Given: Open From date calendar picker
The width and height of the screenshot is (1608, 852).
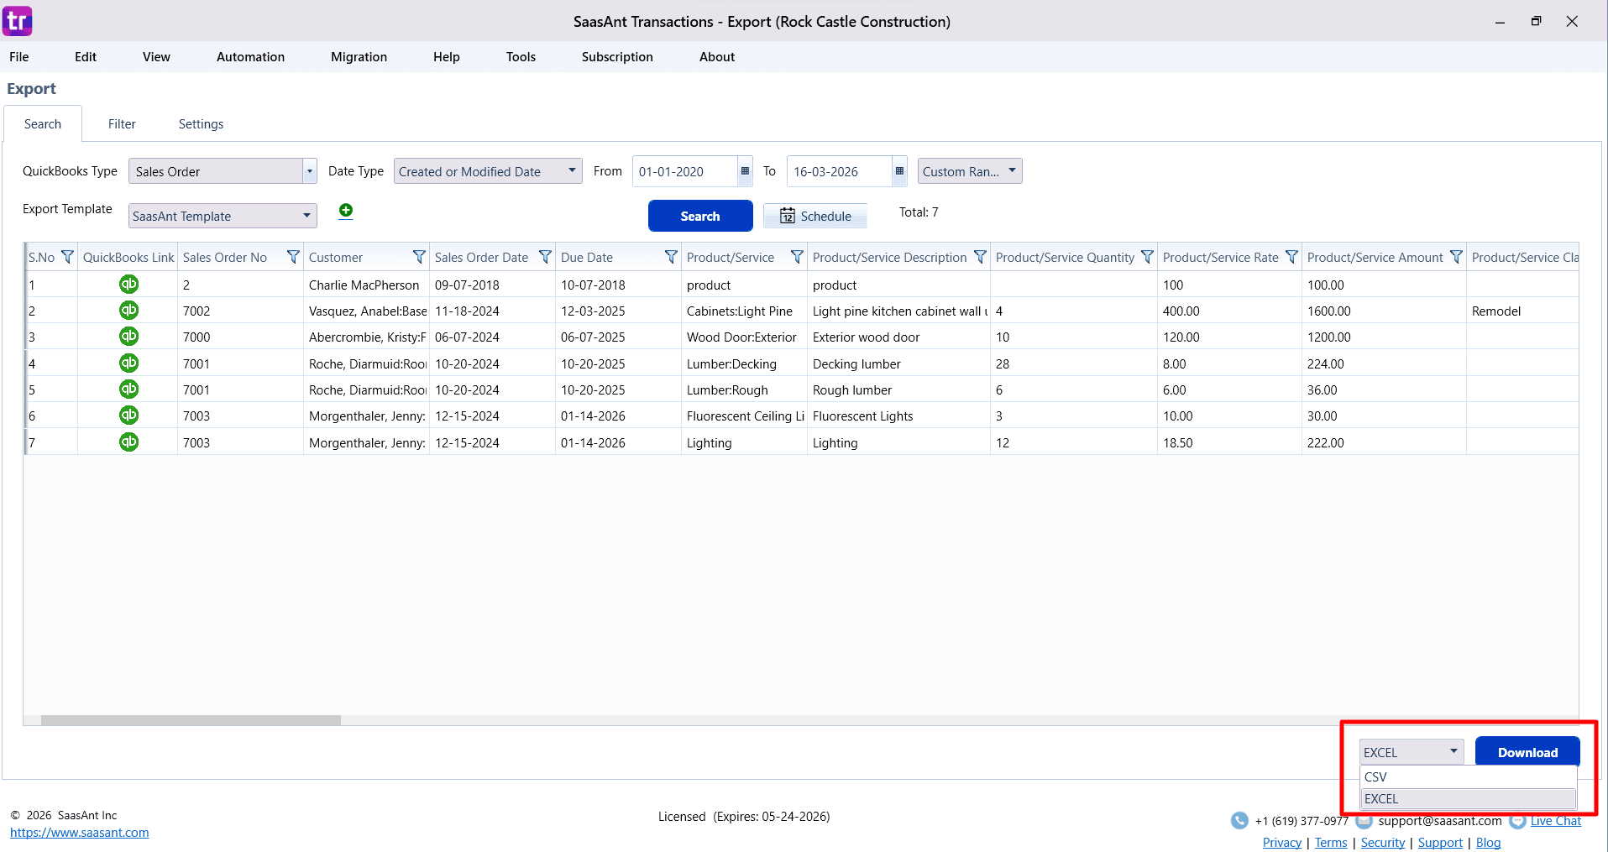Looking at the screenshot, I should tap(745, 171).
